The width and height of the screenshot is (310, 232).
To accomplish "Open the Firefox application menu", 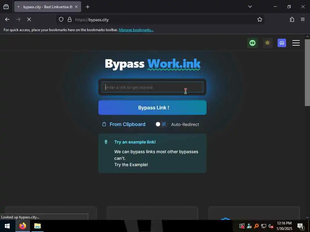I will tap(303, 19).
